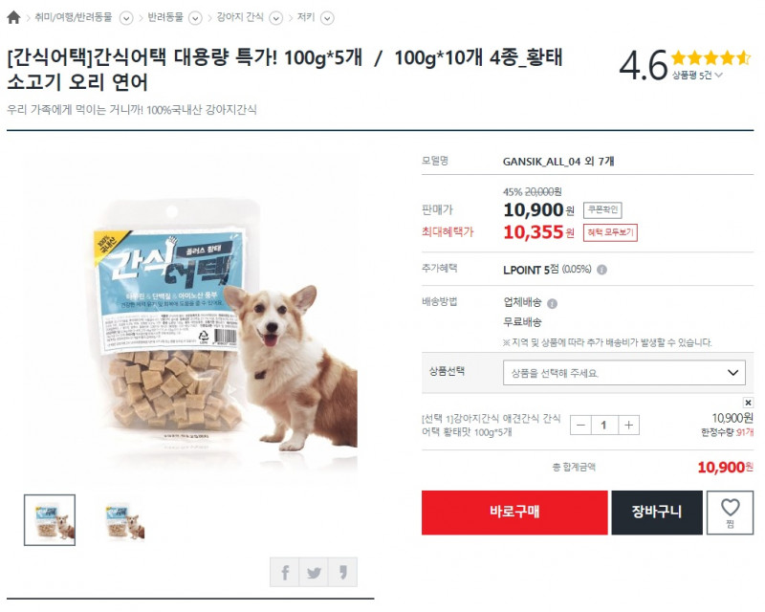The height and width of the screenshot is (612, 765).
Task: Expand 취미/여행/반려동물 breadcrumb dropdown
Action: pos(126,18)
